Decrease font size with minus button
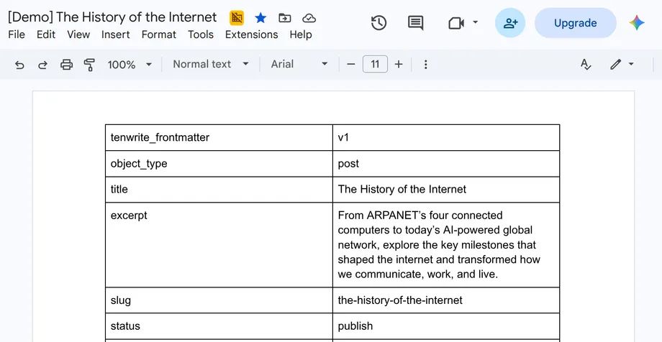The width and height of the screenshot is (662, 342). (x=351, y=65)
